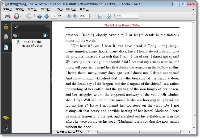Click the page size 20.988 x 29.700 label

pyautogui.click(x=69, y=132)
